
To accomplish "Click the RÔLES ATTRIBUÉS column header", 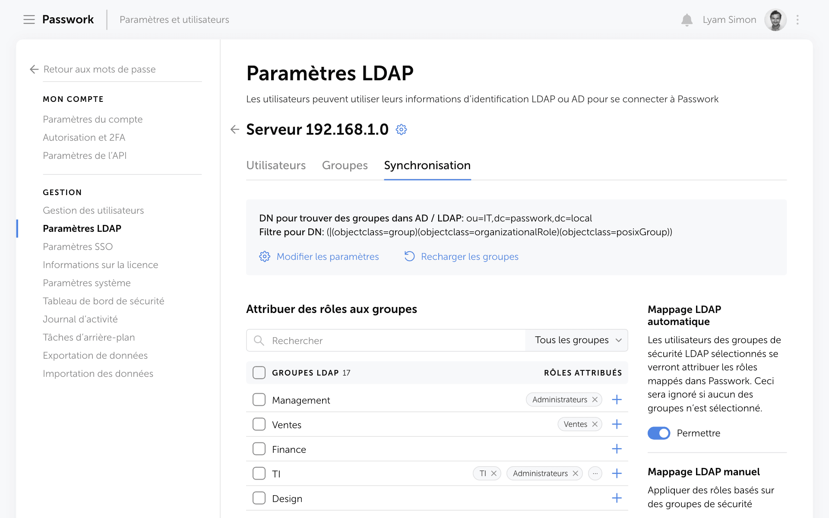I will point(583,373).
